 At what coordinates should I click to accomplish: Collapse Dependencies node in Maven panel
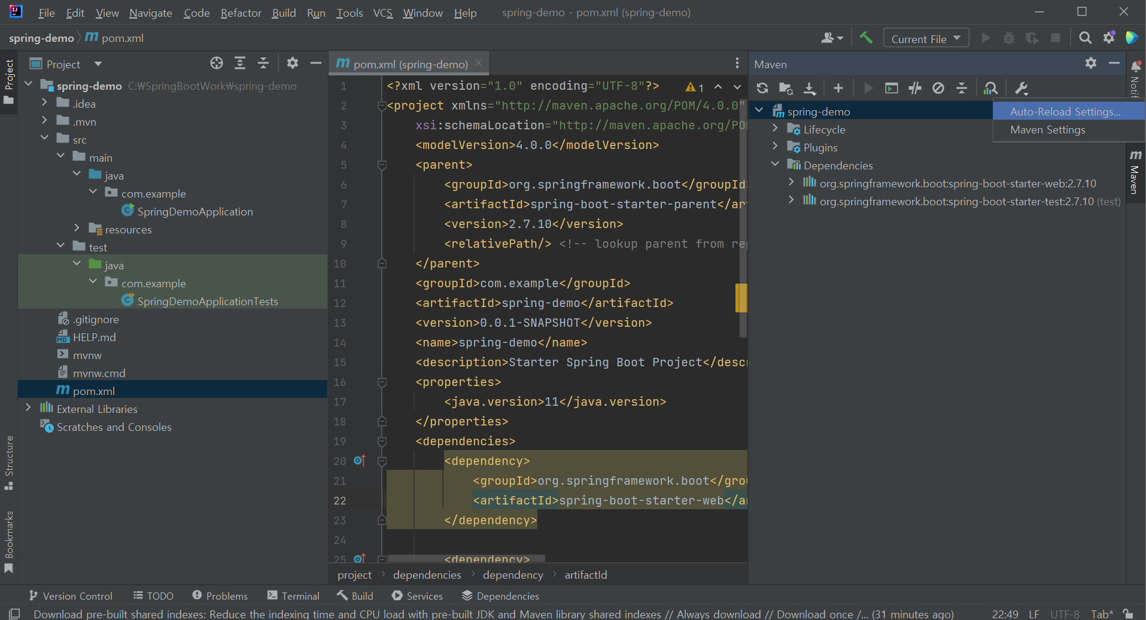775,164
